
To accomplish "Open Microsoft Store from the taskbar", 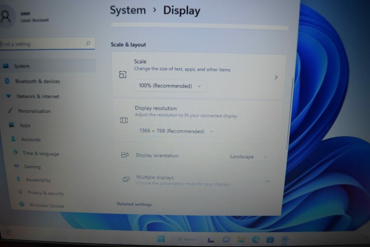I will coord(270,240).
